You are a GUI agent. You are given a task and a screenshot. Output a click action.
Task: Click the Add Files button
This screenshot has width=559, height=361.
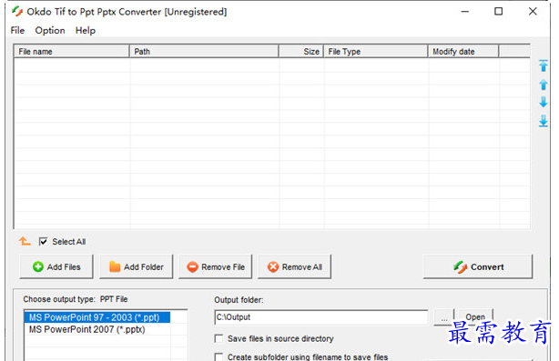56,266
